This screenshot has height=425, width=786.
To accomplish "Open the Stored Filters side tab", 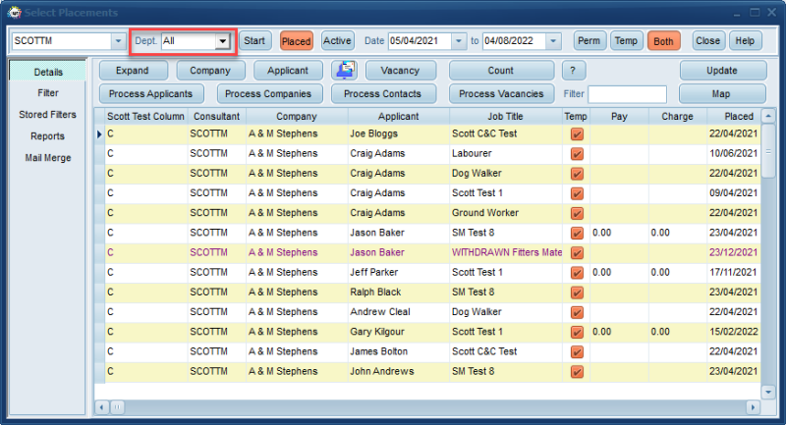I will tap(47, 114).
